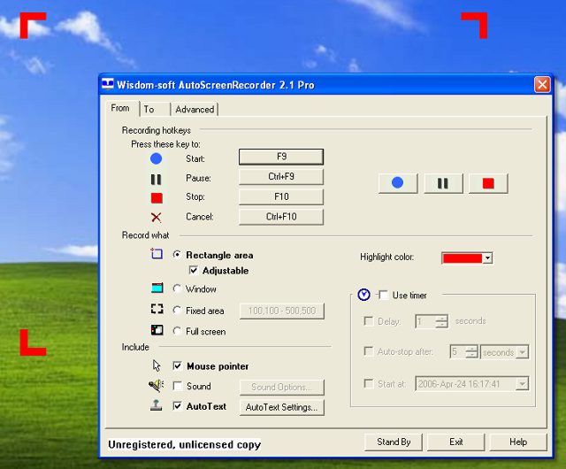Image resolution: width=566 pixels, height=469 pixels.
Task: Click the red stop recording button
Action: [x=488, y=183]
